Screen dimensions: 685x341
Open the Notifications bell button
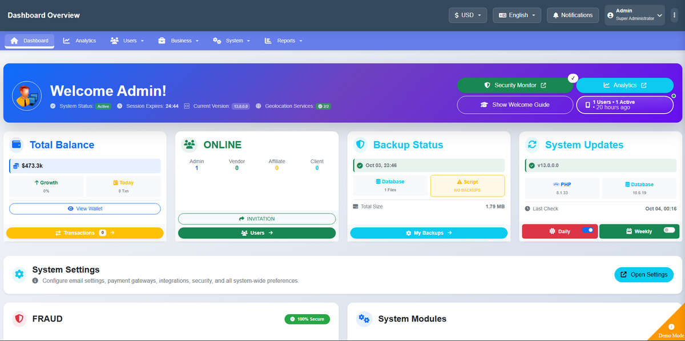pyautogui.click(x=573, y=15)
